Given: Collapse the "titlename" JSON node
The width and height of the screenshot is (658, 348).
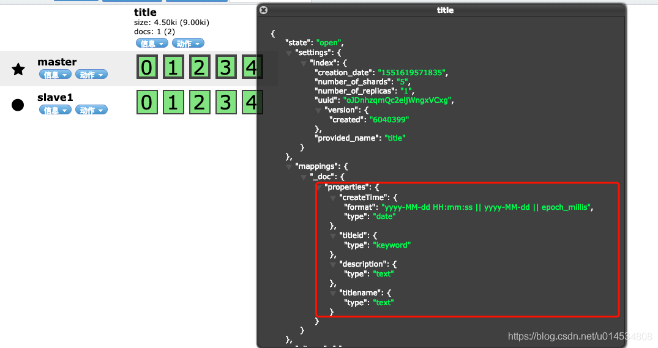Looking at the screenshot, I should click(x=333, y=294).
